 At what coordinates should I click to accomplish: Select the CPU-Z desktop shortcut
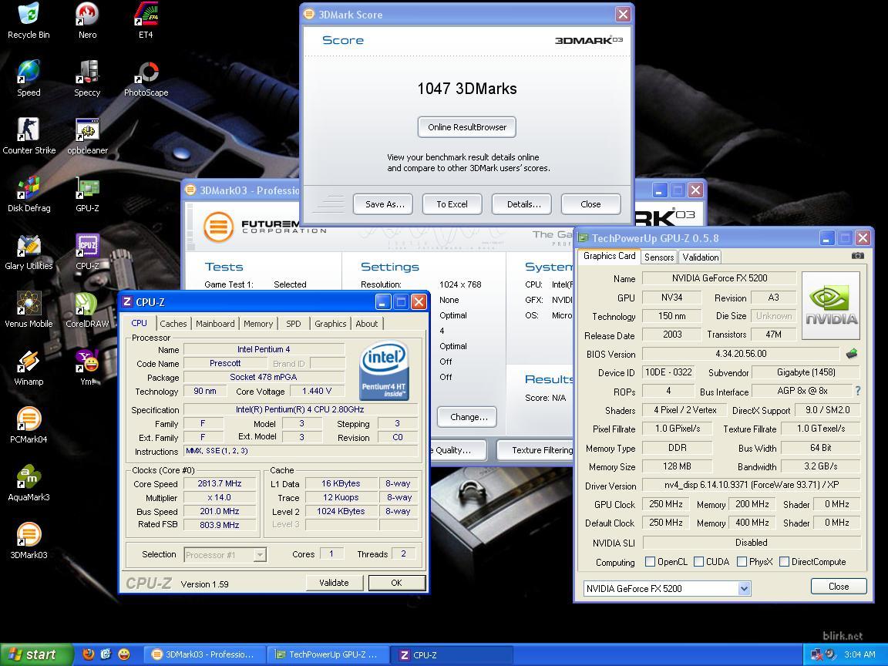click(87, 252)
